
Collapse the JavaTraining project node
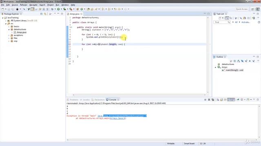coord(3,18)
